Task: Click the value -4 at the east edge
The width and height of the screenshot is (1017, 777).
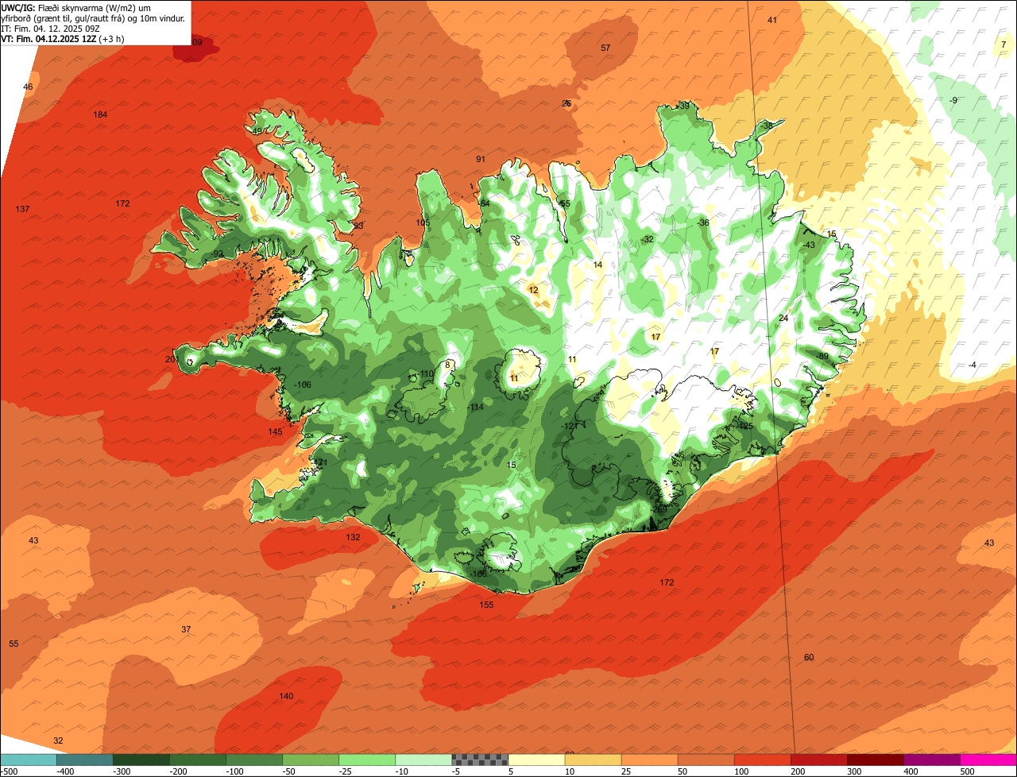Action: coord(972,365)
